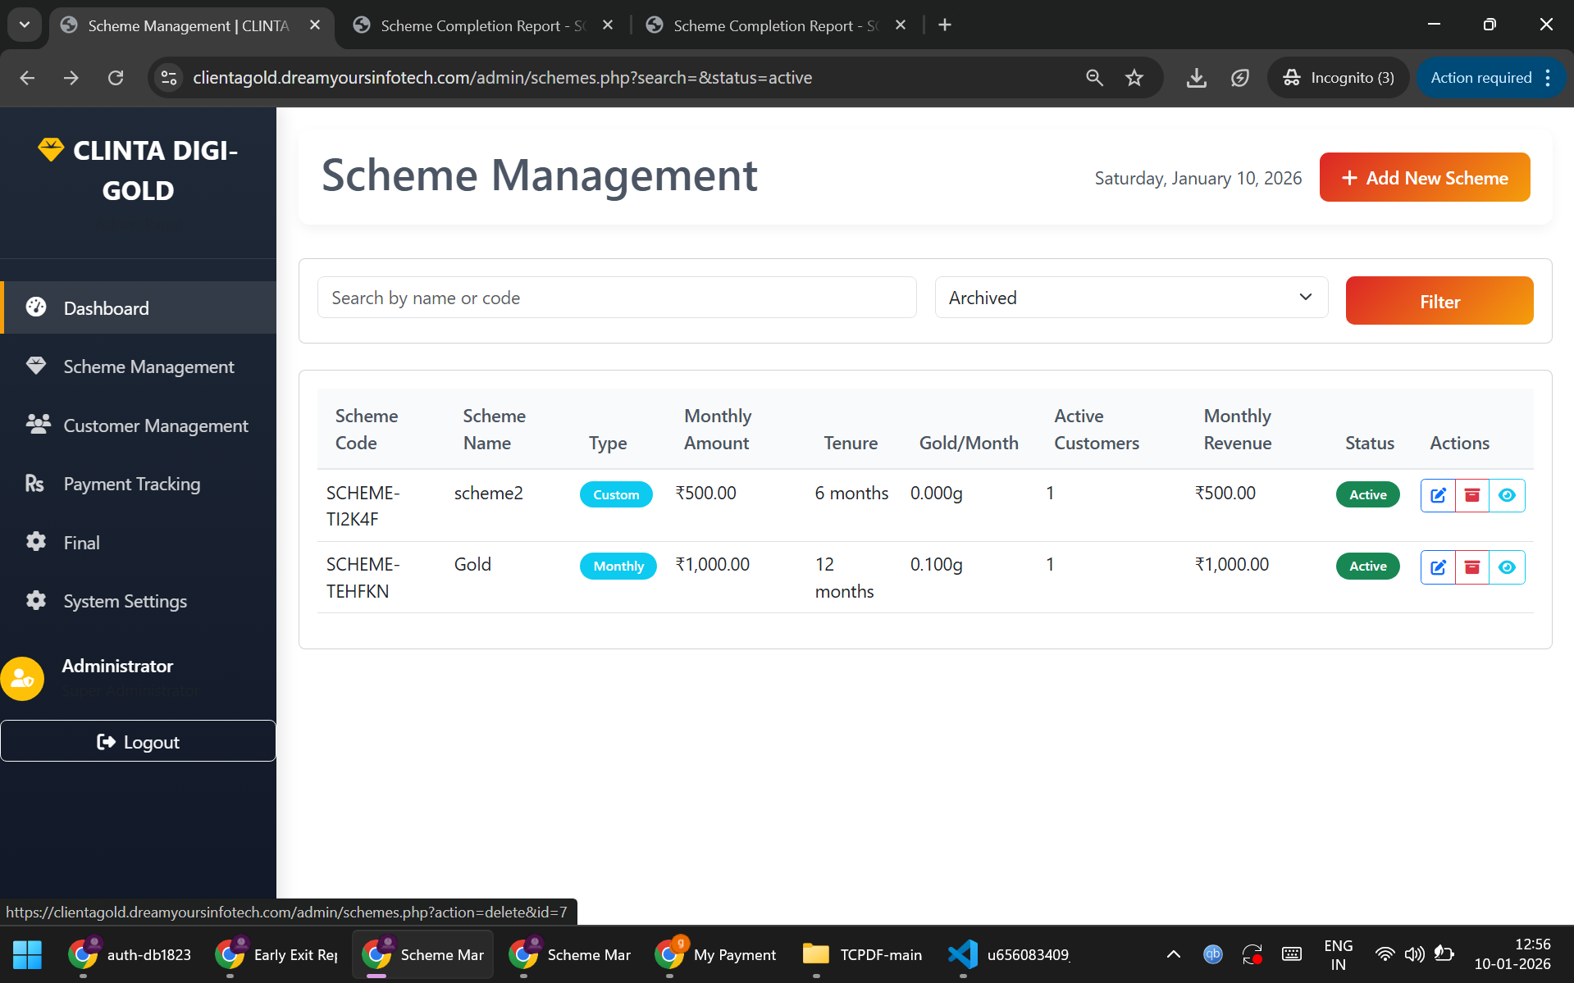Click the Logout button
This screenshot has width=1574, height=983.
(138, 741)
